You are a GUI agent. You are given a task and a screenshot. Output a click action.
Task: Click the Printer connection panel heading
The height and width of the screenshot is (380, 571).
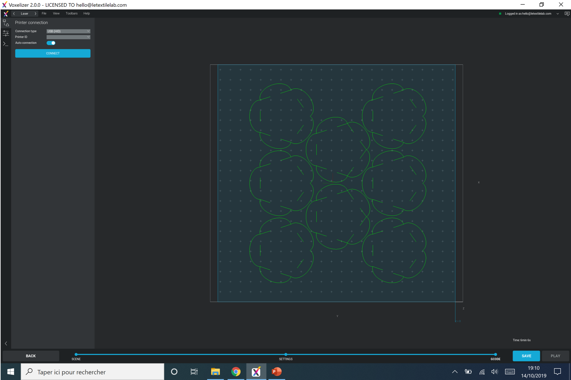[x=31, y=23]
